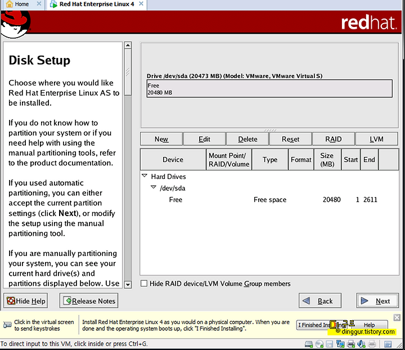This screenshot has height=350, width=405.
Task: Click the Help button in hint bar
Action: pyautogui.click(x=370, y=325)
